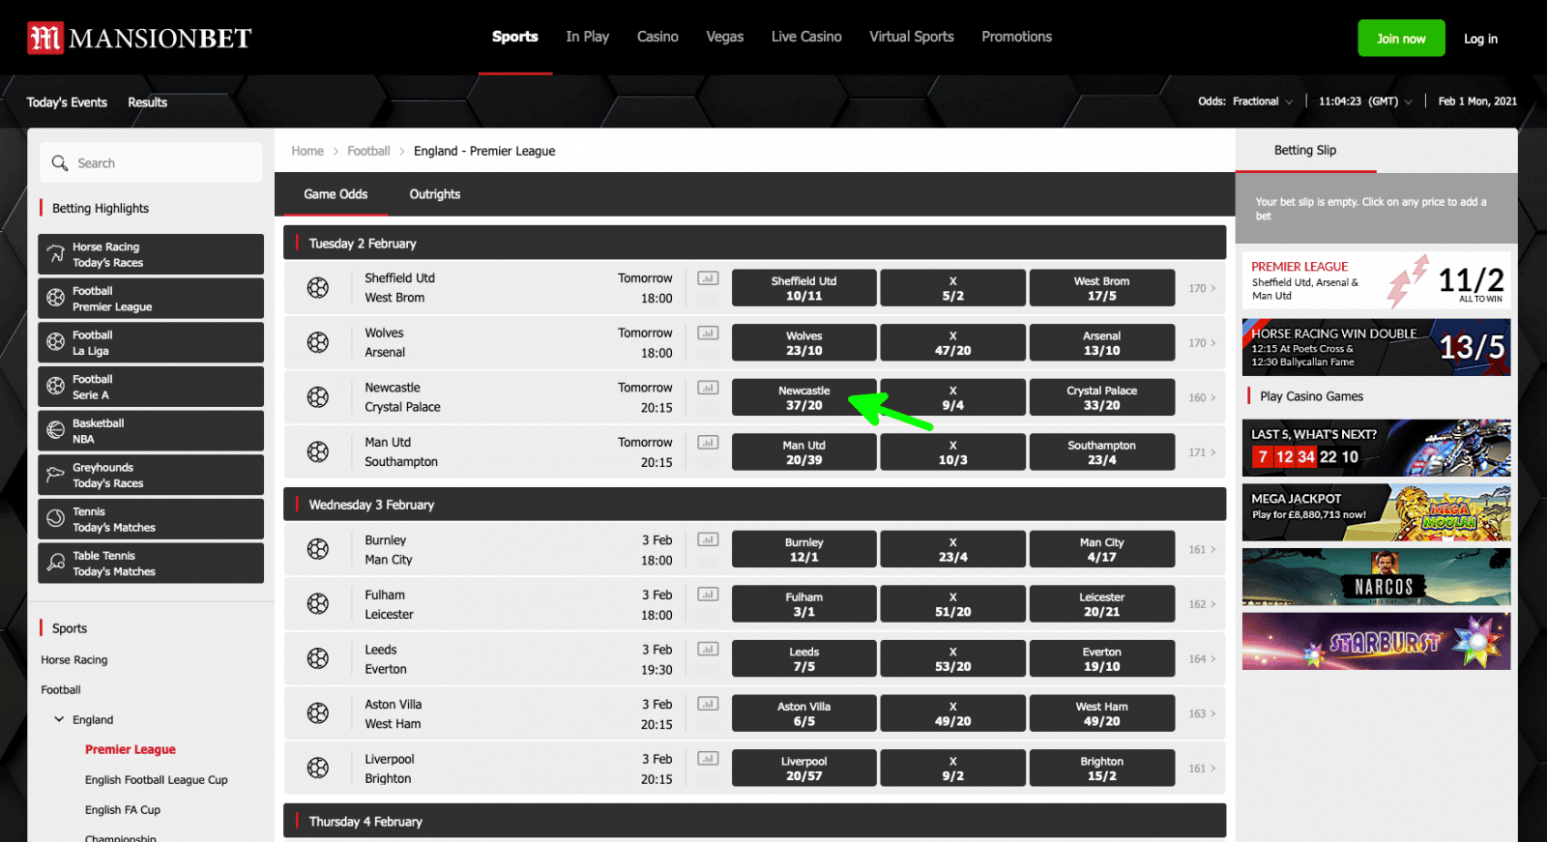Open the Casino menu item
This screenshot has width=1547, height=842.
[657, 37]
